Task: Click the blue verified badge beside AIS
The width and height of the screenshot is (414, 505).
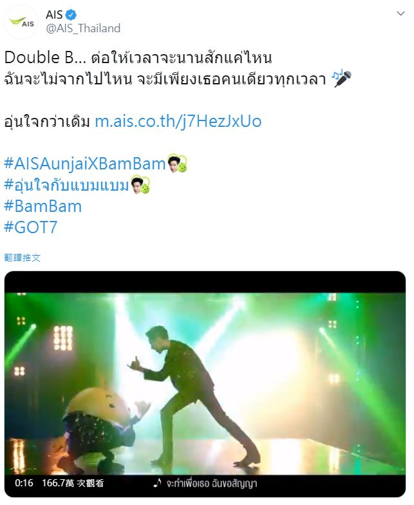Action: (71, 15)
